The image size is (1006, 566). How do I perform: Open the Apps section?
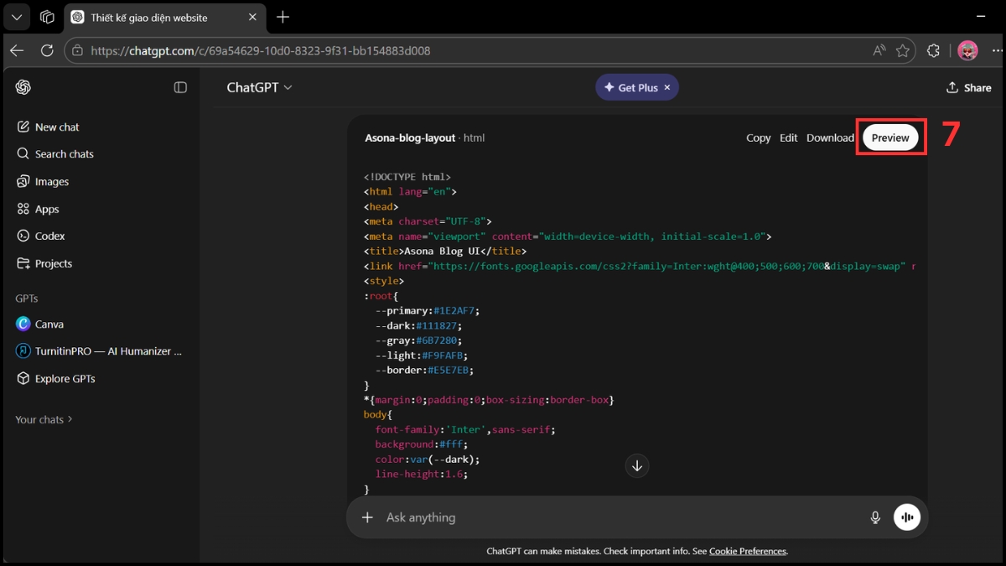tap(47, 209)
